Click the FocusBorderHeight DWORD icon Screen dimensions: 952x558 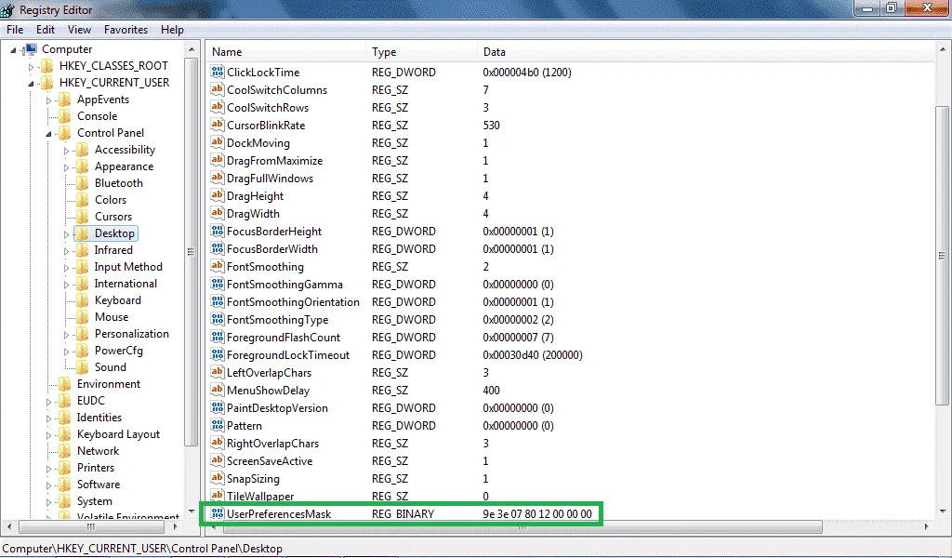[218, 231]
